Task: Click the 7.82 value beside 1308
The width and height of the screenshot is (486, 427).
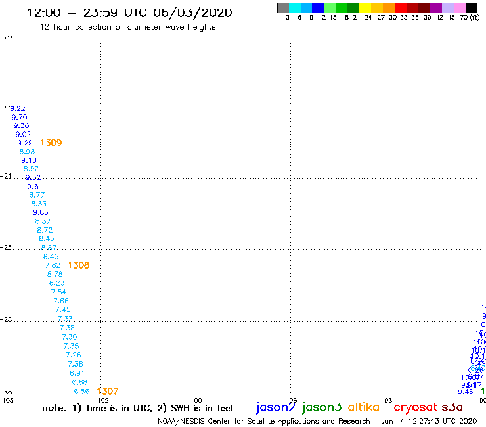Action: (53, 265)
